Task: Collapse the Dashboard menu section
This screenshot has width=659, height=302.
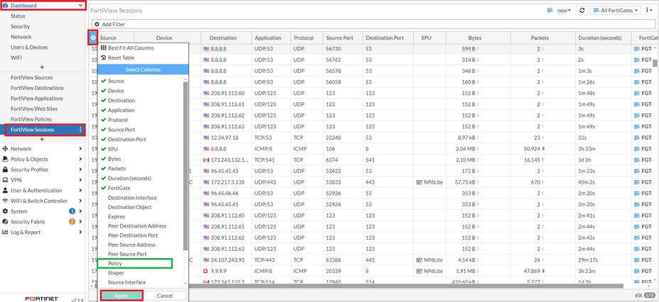Action: pyautogui.click(x=81, y=6)
